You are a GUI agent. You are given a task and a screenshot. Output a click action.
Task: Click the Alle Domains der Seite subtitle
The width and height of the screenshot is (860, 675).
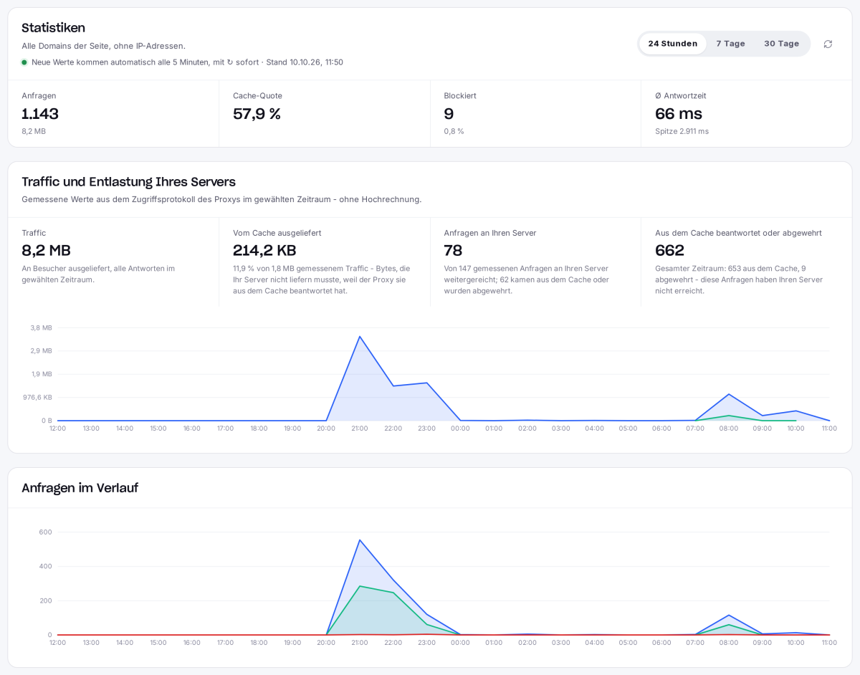click(x=103, y=46)
